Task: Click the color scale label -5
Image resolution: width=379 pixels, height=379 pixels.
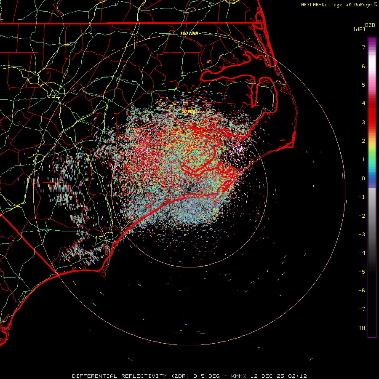Action: click(362, 272)
